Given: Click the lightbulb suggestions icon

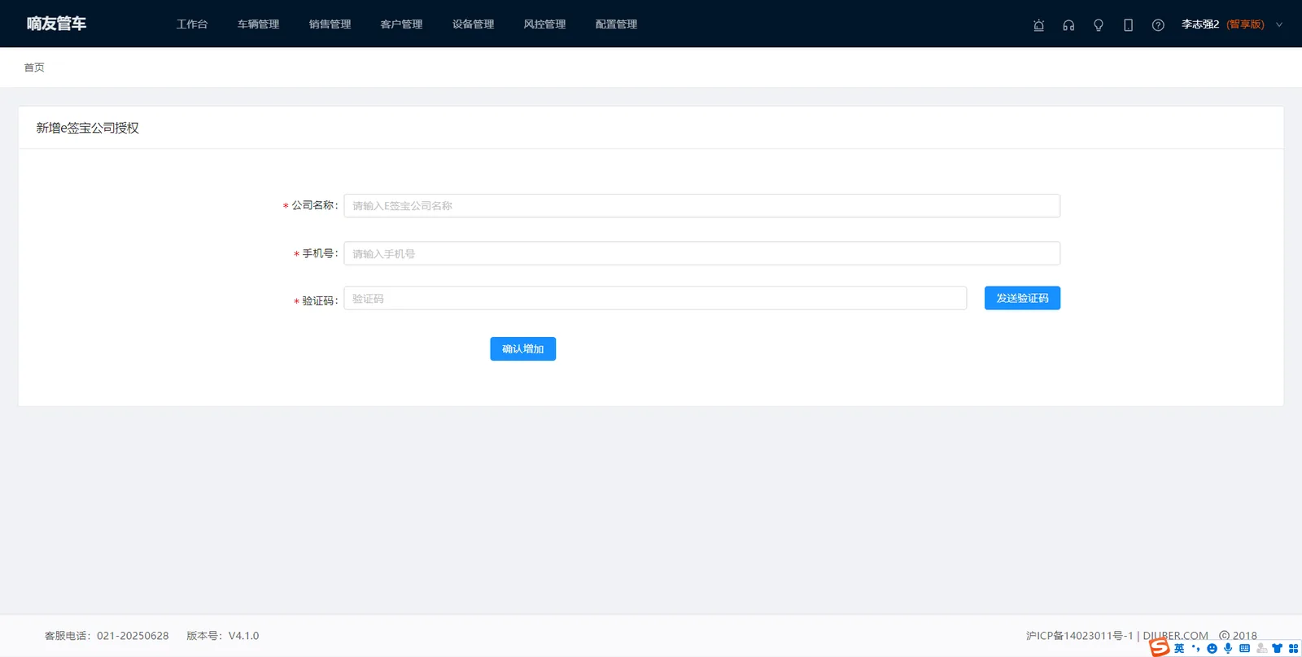Looking at the screenshot, I should 1099,25.
